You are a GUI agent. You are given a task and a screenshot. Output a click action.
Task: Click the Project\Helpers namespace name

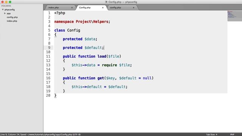(92, 22)
